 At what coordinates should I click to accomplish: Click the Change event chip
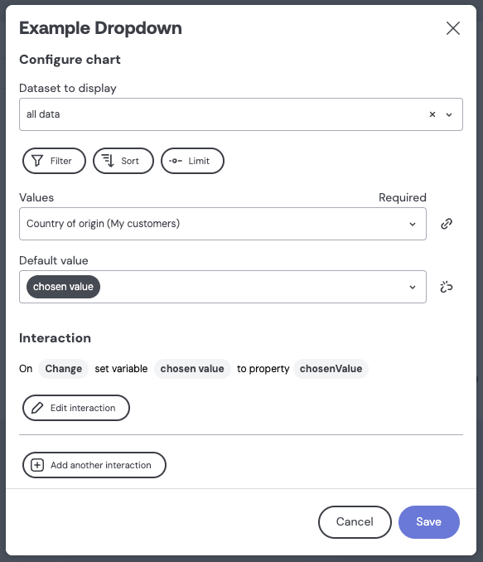click(x=64, y=369)
